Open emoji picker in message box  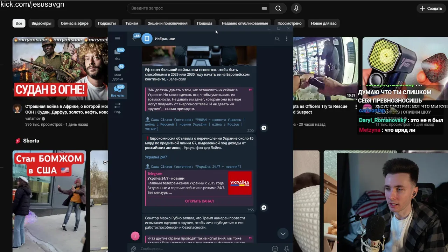[275, 249]
